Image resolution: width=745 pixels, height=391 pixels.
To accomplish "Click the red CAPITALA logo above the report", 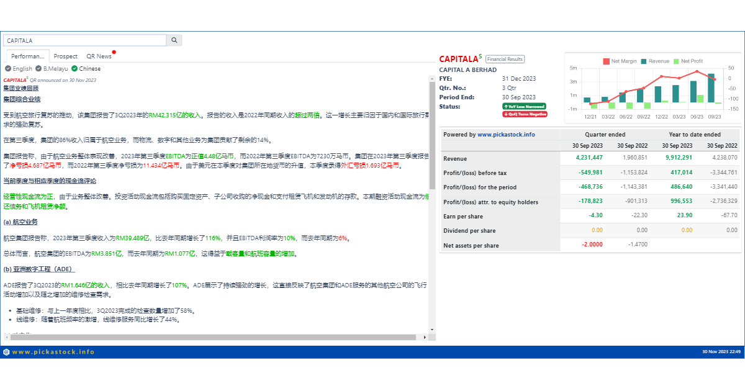I will pos(15,80).
